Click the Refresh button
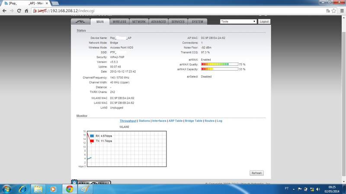This screenshot has height=194, width=346. click(x=256, y=173)
